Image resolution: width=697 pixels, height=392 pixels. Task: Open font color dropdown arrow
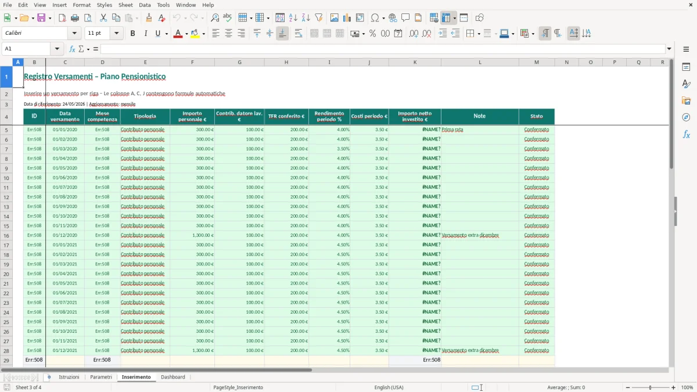(186, 34)
